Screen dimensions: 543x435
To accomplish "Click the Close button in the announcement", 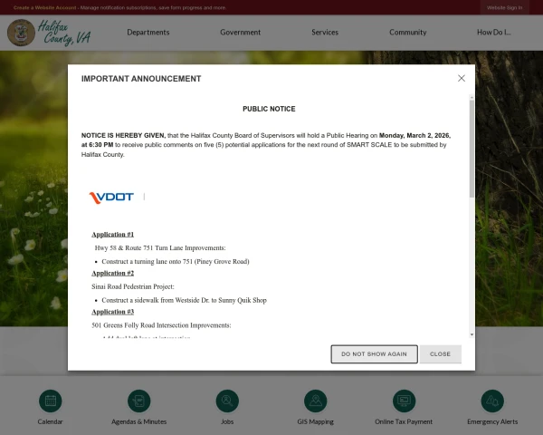I will click(x=440, y=354).
